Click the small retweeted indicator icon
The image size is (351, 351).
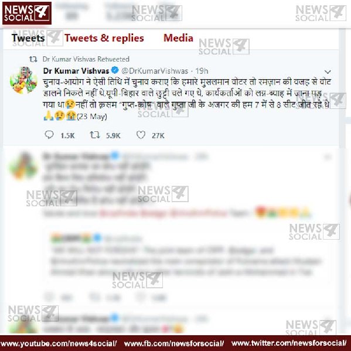[33, 59]
